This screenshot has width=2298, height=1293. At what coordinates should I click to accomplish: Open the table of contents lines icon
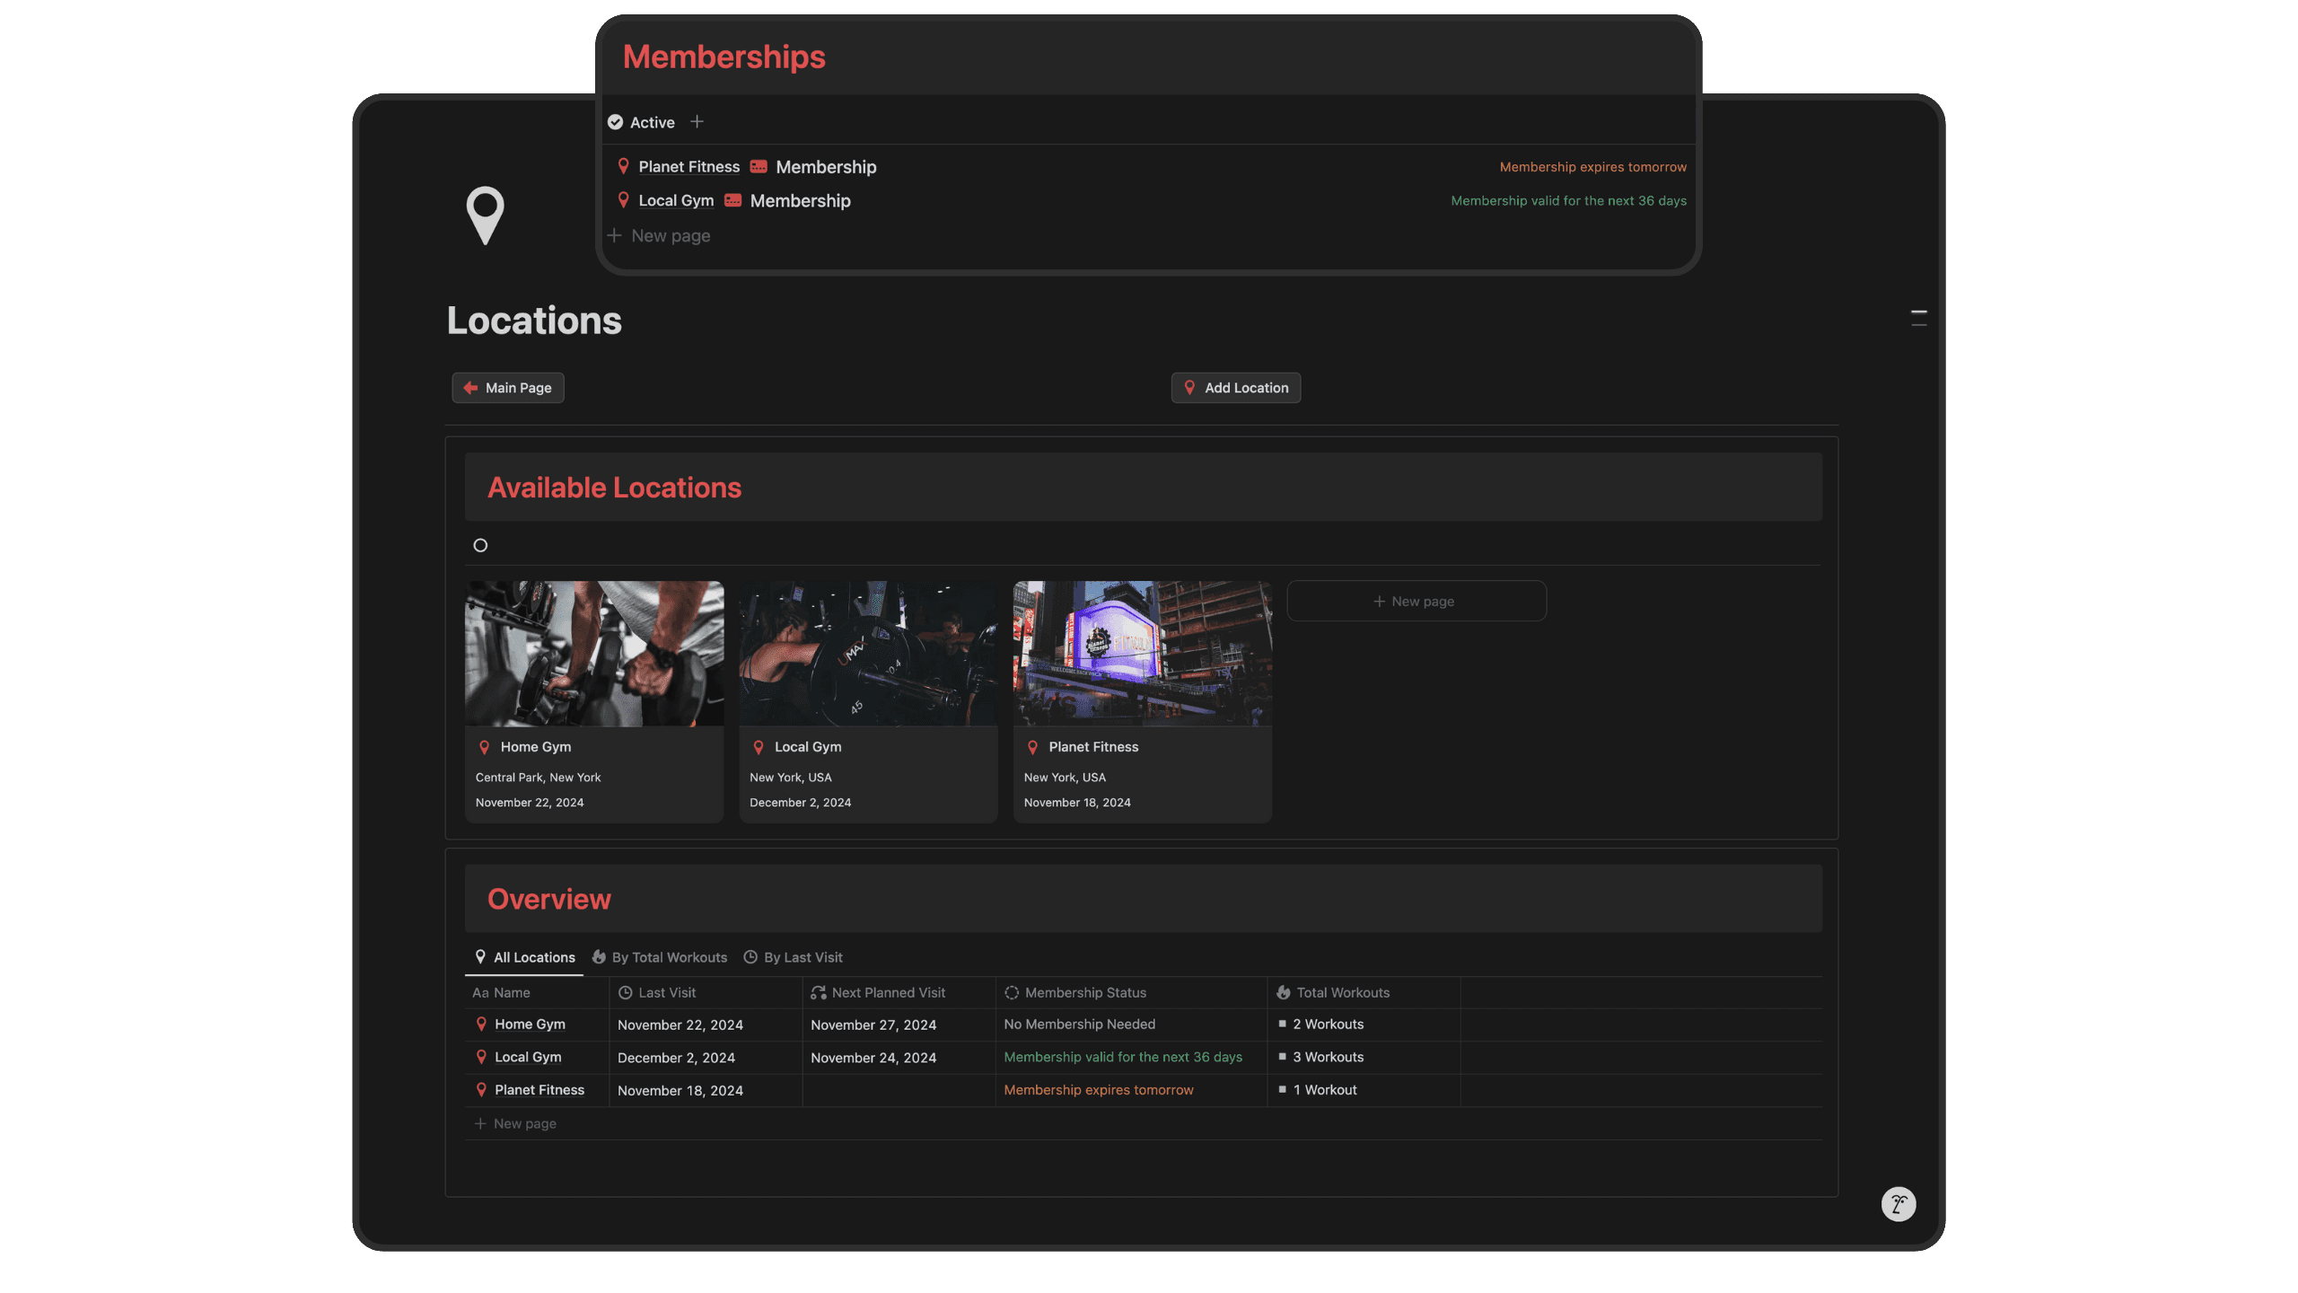pyautogui.click(x=1918, y=317)
